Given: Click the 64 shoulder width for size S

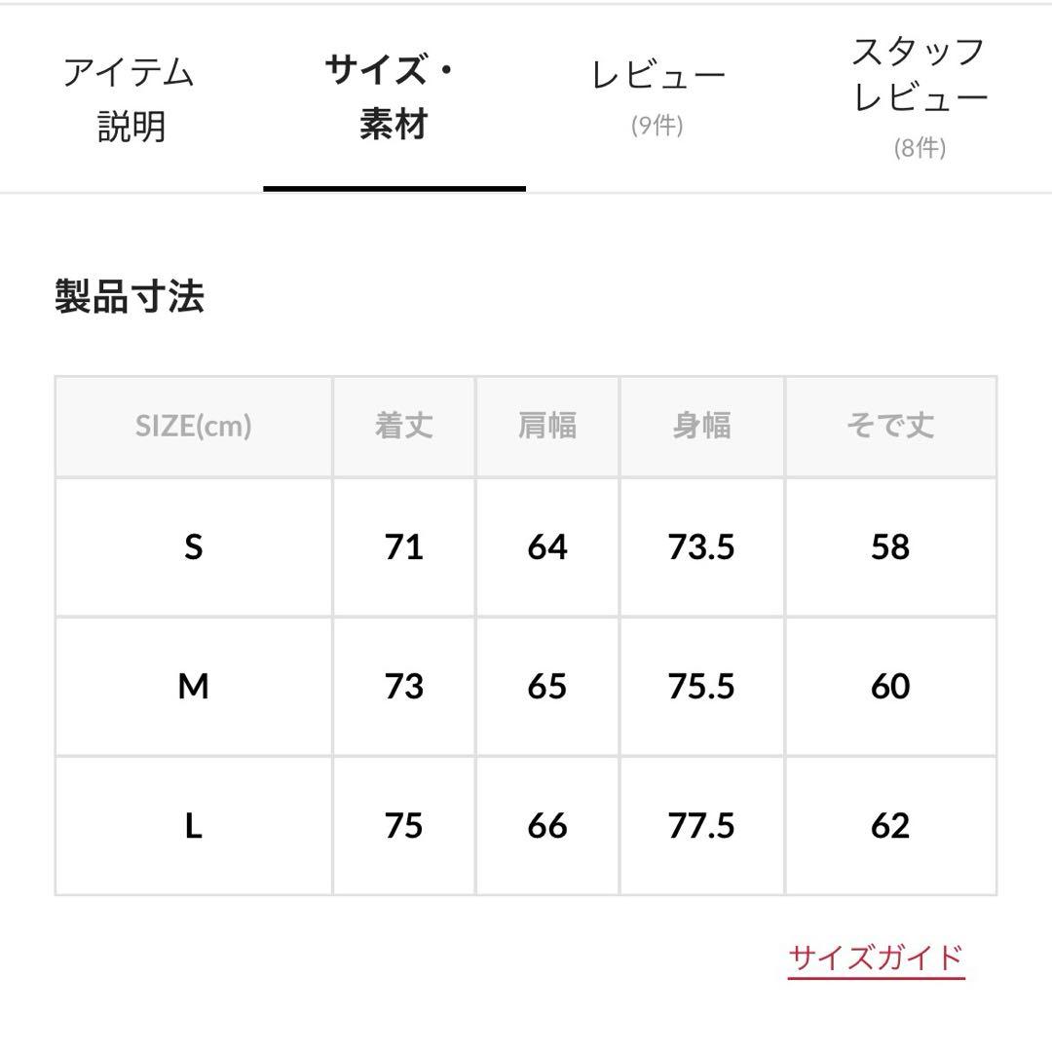Looking at the screenshot, I should (x=546, y=547).
